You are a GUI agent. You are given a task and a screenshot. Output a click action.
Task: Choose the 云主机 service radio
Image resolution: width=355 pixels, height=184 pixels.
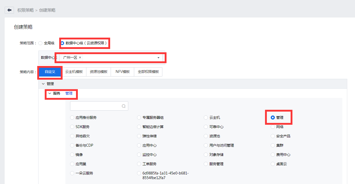[x=206, y=118]
